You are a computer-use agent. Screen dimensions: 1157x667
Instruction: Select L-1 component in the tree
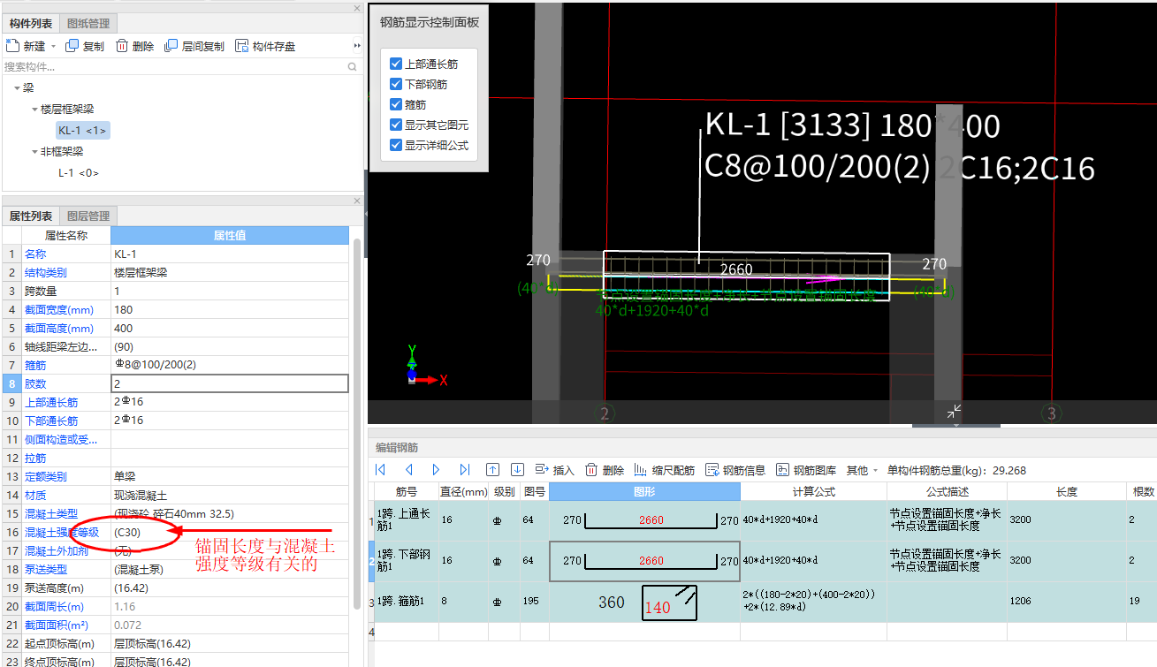(78, 173)
